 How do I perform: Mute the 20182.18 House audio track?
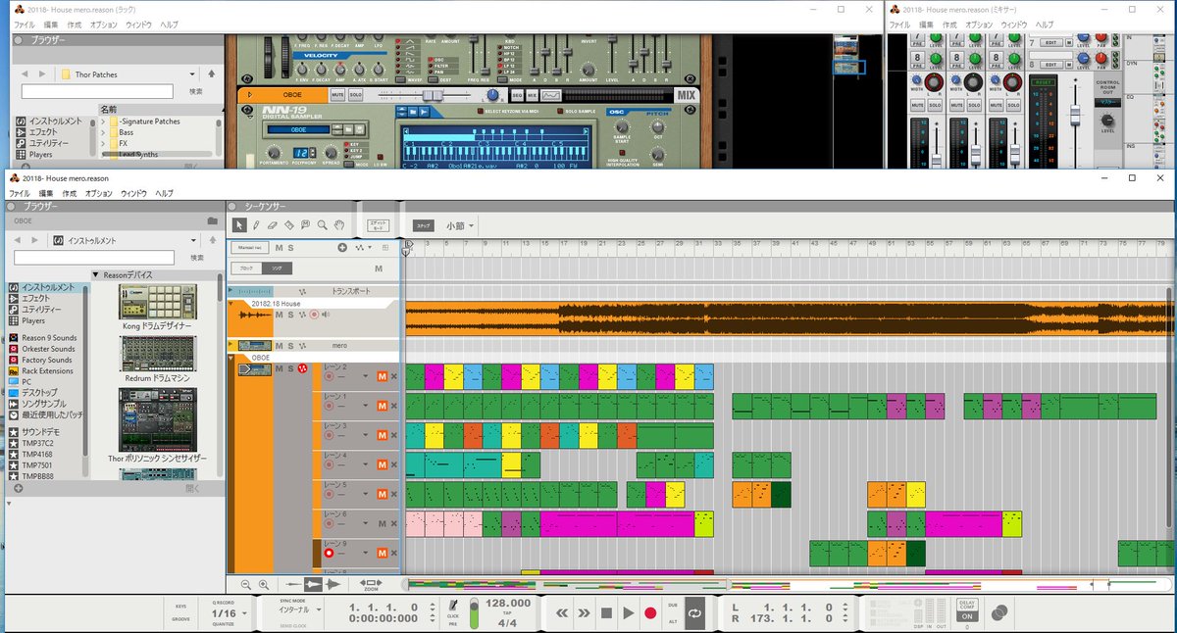[280, 315]
